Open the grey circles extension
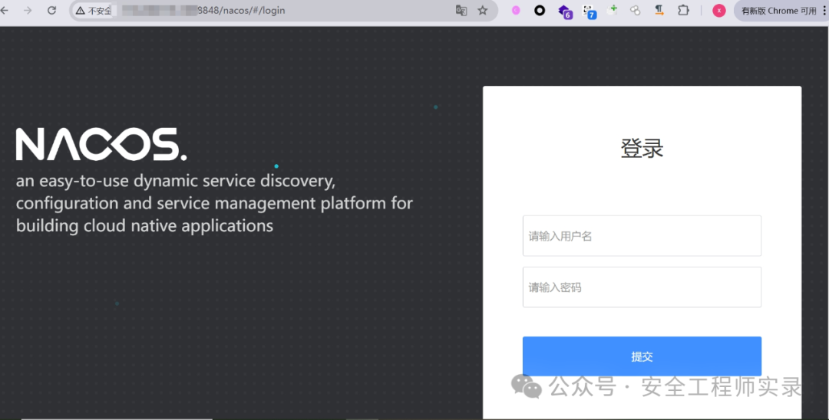The image size is (829, 420). point(635,11)
